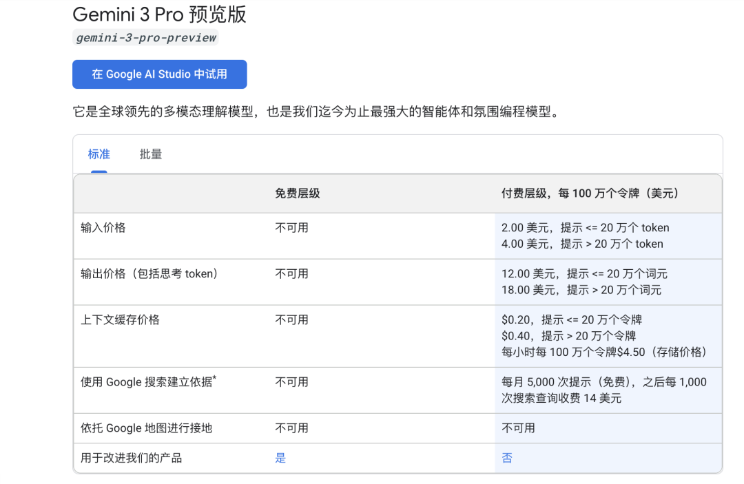Viewport: 744px width, 484px height.
Task: Select the gemini-3-pro-preview model code
Action: coord(145,37)
